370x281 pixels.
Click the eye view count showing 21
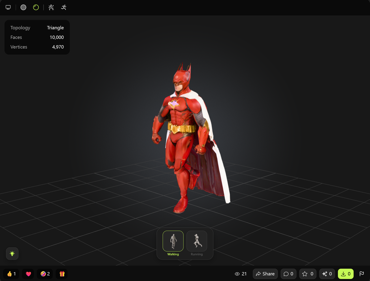click(241, 274)
